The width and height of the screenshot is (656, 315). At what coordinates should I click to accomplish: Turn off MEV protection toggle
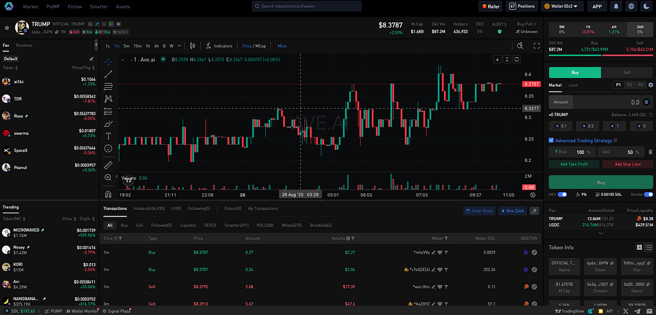[x=562, y=194]
